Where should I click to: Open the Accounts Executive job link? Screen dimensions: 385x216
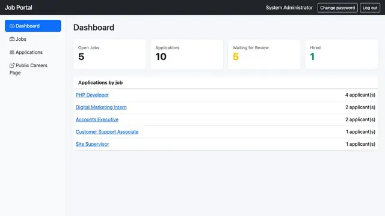tap(97, 119)
